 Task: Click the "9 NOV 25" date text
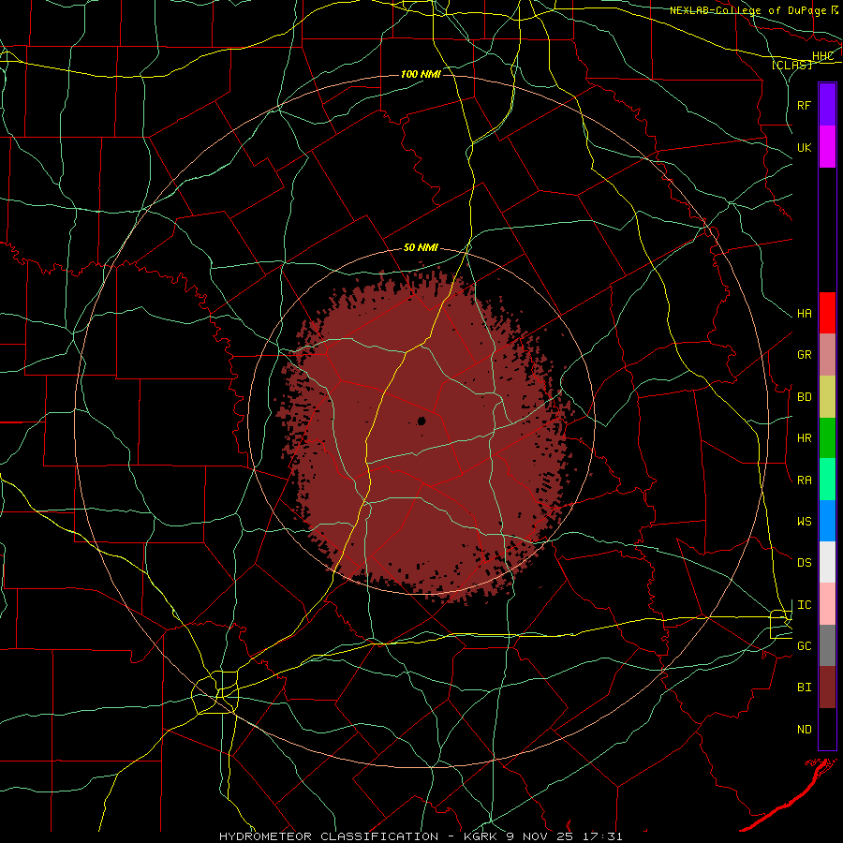(541, 836)
